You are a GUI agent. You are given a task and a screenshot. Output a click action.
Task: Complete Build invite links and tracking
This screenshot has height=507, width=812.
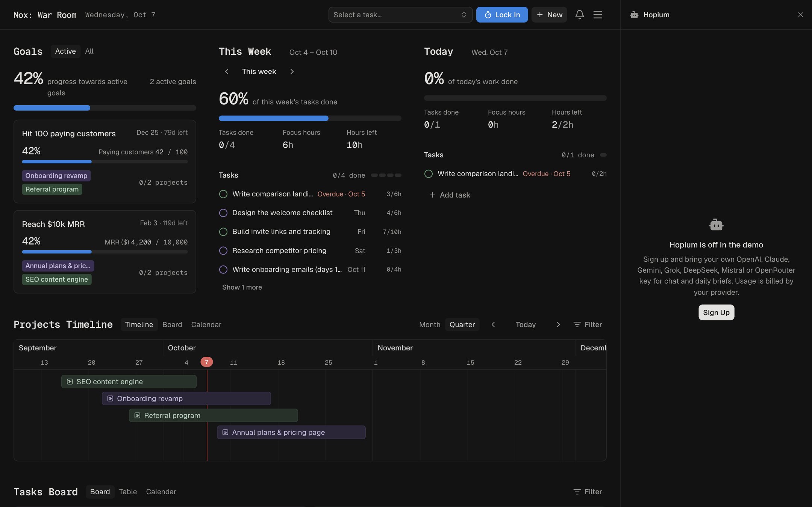click(223, 232)
